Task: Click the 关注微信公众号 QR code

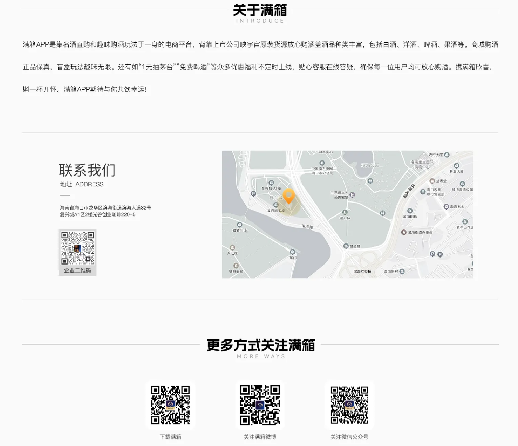Action: pyautogui.click(x=349, y=405)
